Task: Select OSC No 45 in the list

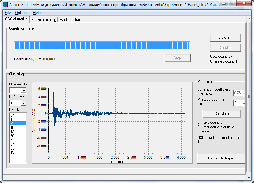Action: [18, 152]
